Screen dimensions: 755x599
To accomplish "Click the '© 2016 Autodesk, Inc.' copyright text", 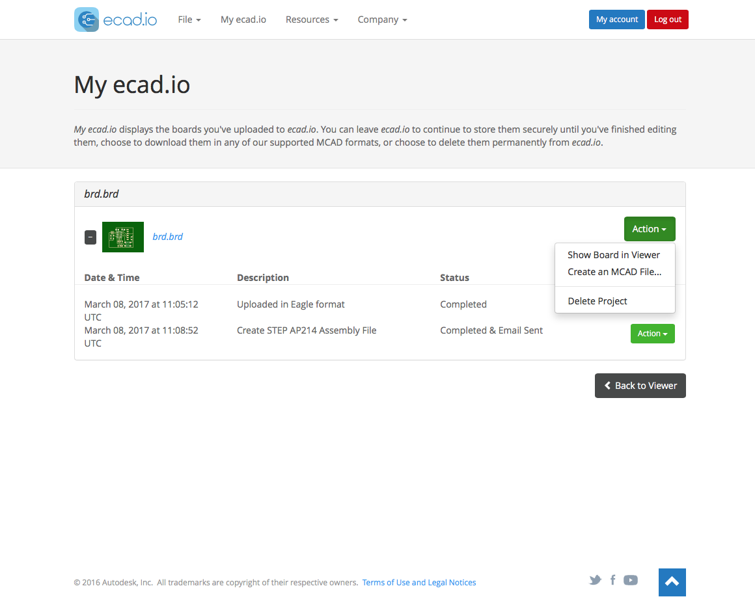I will coord(113,583).
